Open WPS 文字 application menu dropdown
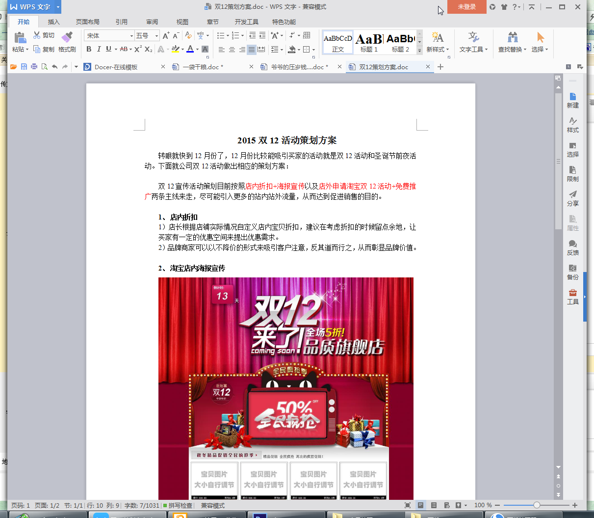The image size is (594, 518). click(58, 7)
